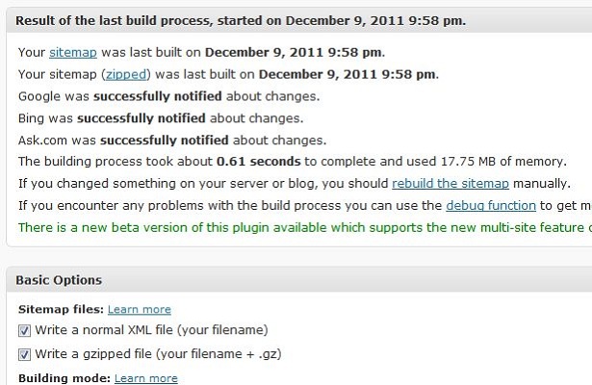Click the Ask.com was successfully notified line
The height and width of the screenshot is (385, 592).
pos(172,140)
